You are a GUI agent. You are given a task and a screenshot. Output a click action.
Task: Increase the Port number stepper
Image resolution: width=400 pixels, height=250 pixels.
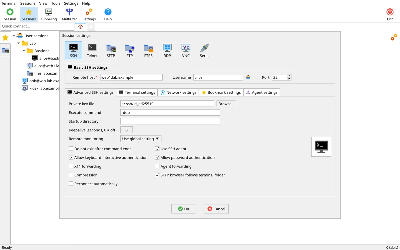[289, 76]
